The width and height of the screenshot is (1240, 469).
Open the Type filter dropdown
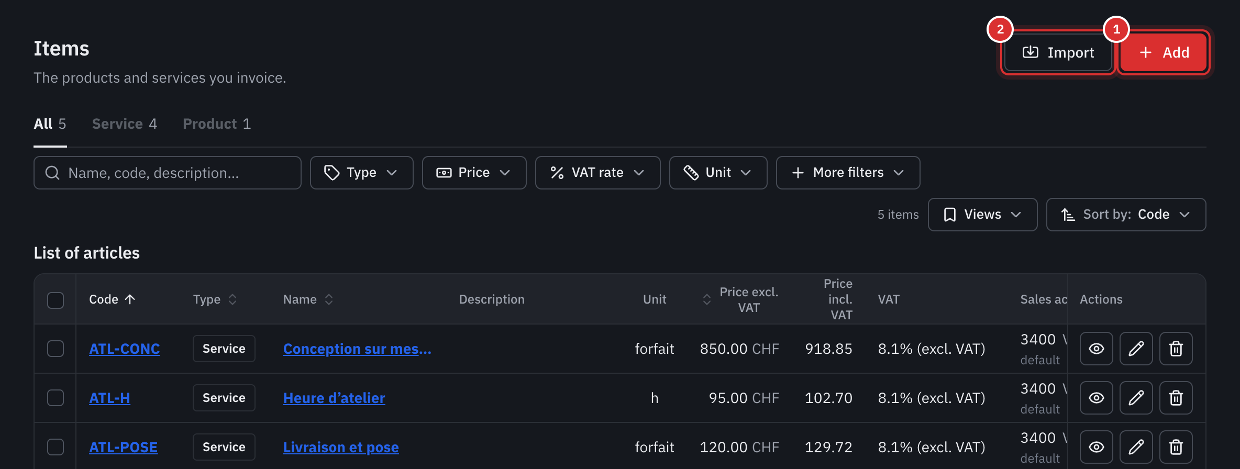coord(361,173)
